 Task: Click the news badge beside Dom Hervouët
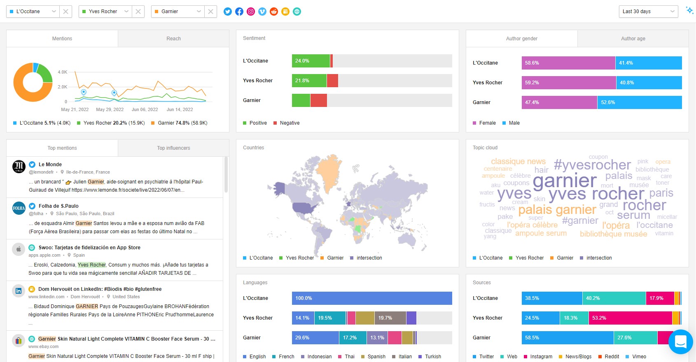click(32, 289)
